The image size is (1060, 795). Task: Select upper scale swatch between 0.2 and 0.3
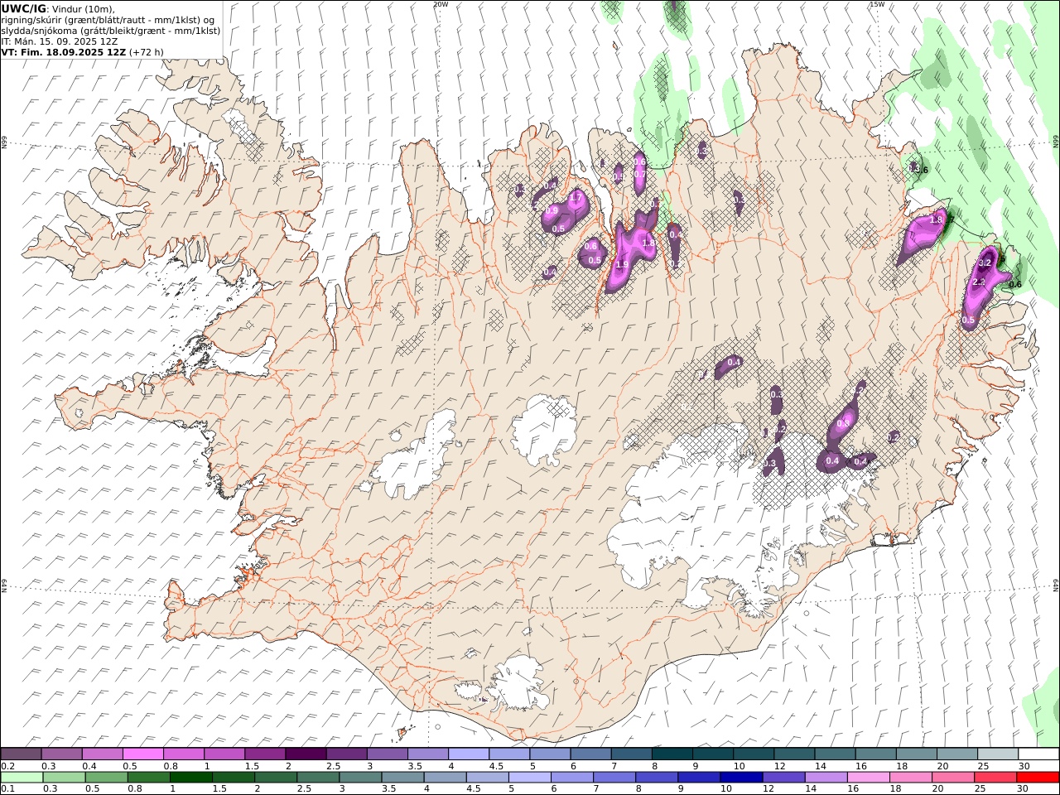pyautogui.click(x=21, y=754)
